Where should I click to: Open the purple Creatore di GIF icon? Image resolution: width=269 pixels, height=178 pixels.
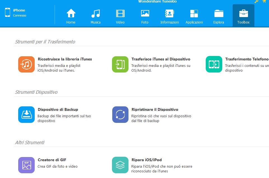pos(26,165)
